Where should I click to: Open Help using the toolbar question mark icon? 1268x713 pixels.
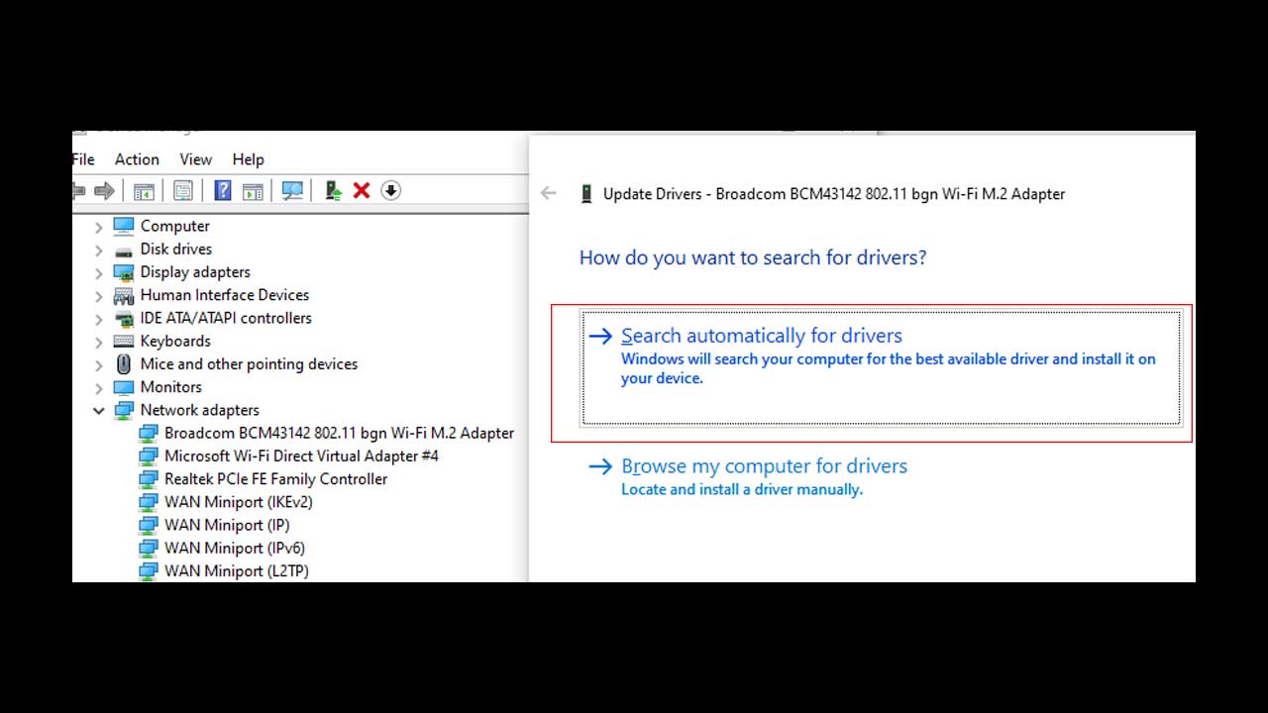pos(223,190)
